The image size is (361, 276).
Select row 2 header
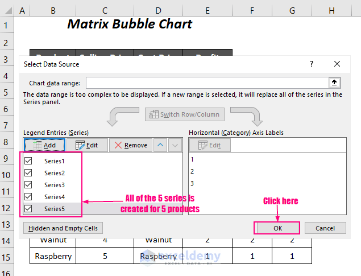(x=7, y=43)
